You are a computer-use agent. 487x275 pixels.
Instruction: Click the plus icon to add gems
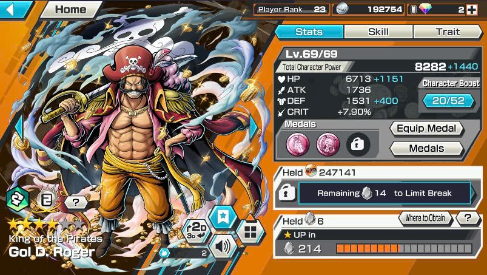pos(472,10)
